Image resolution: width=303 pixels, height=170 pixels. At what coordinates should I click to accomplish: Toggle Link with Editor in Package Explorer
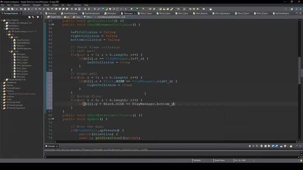tap(33, 17)
